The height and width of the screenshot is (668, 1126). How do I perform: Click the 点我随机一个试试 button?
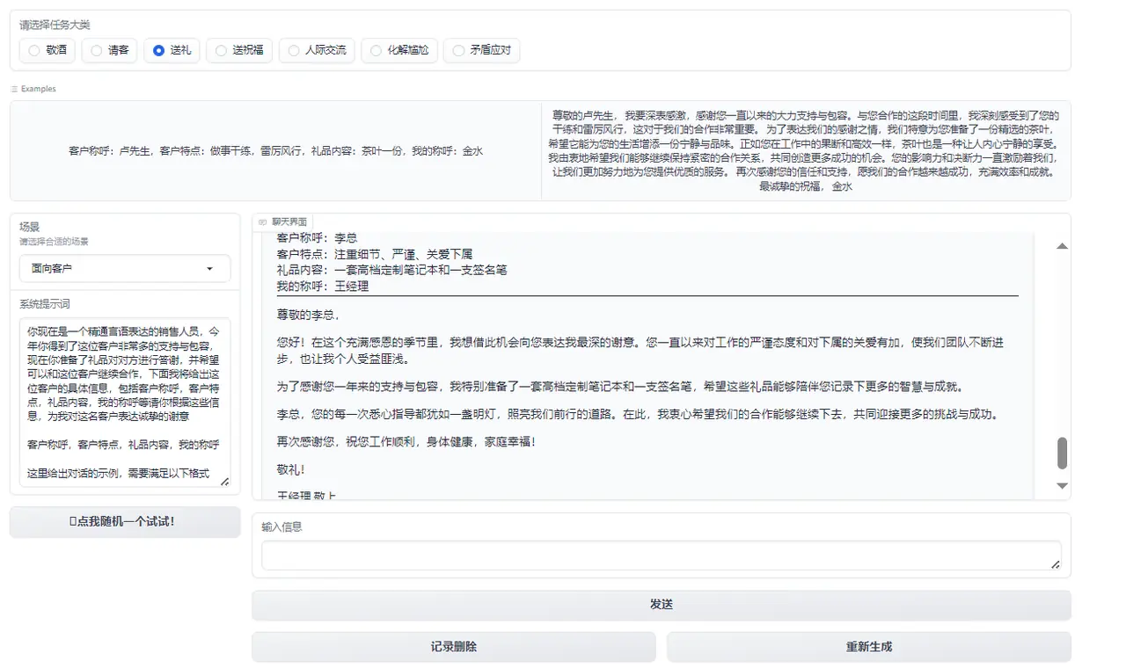[x=124, y=522]
